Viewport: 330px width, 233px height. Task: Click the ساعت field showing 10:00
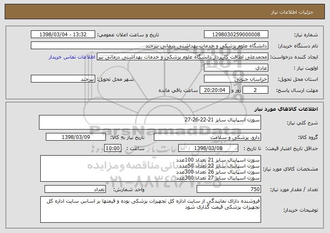tap(113, 148)
